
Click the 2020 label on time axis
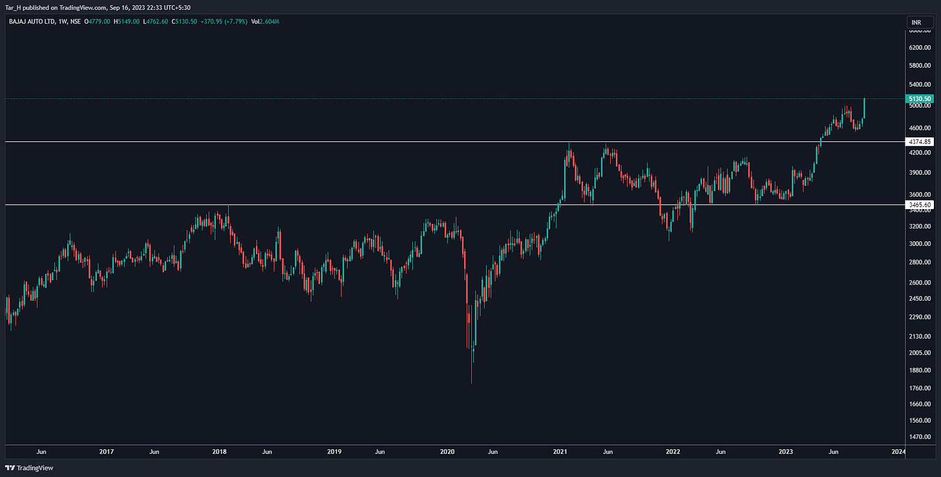447,452
